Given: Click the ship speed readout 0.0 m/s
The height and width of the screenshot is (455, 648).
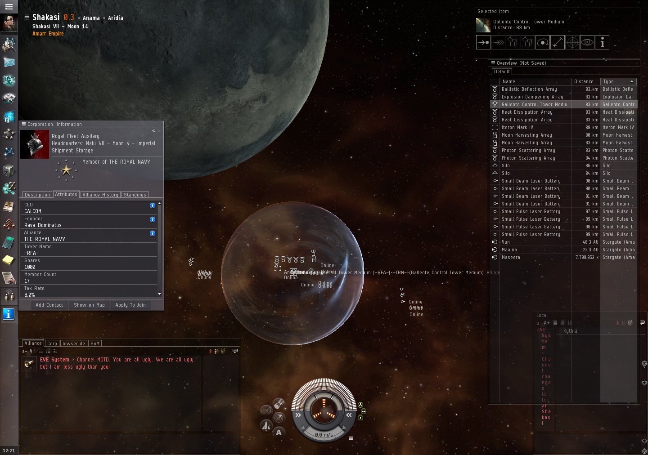Looking at the screenshot, I should [x=324, y=435].
